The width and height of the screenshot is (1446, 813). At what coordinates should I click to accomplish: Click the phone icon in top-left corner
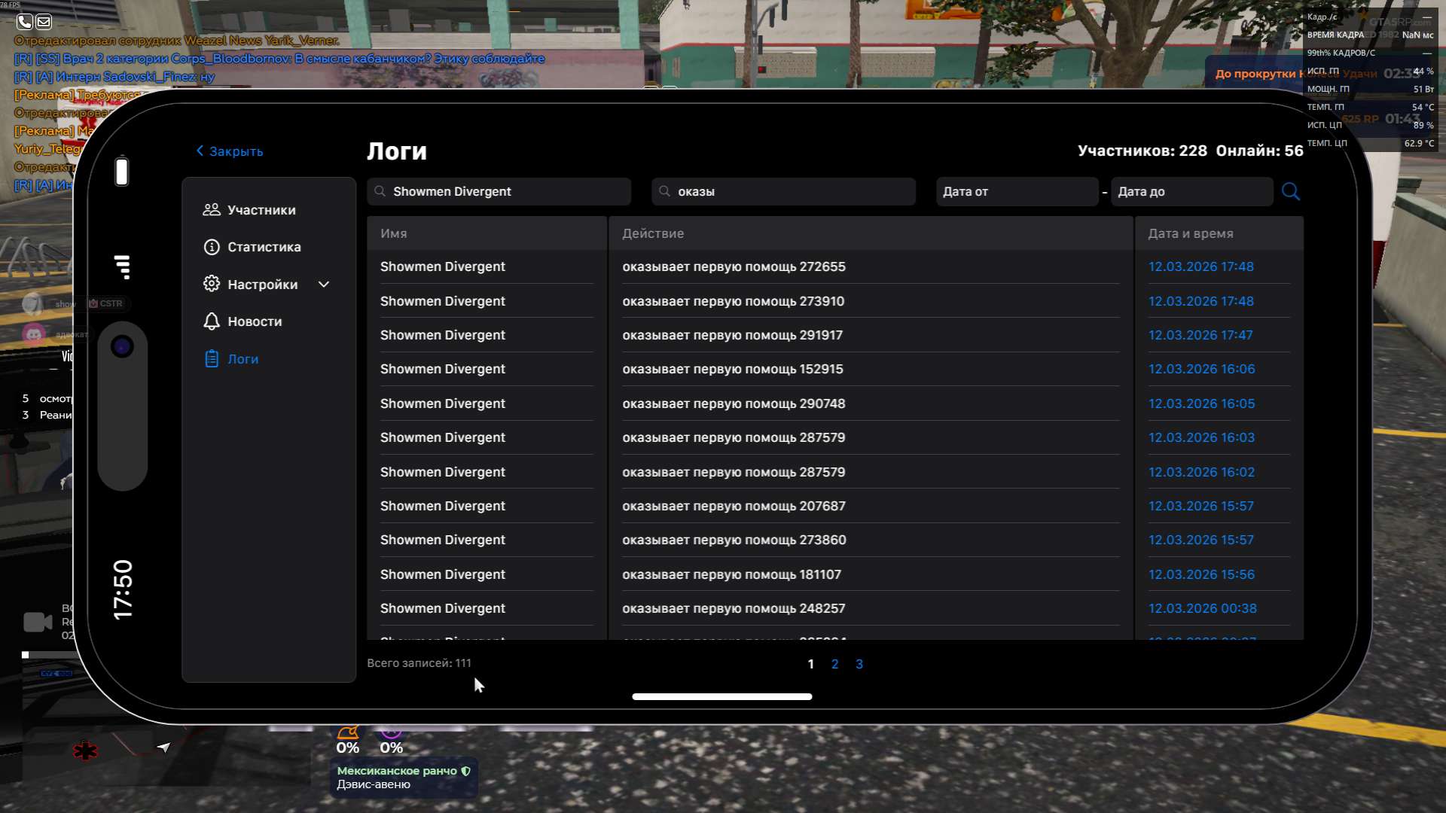[x=25, y=22]
